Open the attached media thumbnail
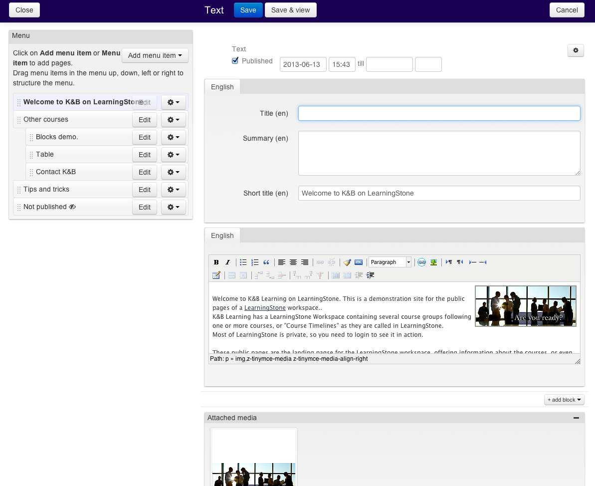The height and width of the screenshot is (486, 595). point(254,458)
